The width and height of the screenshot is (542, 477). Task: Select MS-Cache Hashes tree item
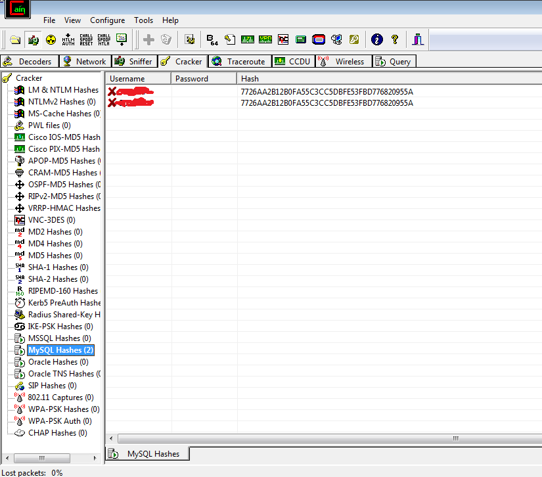click(x=64, y=114)
